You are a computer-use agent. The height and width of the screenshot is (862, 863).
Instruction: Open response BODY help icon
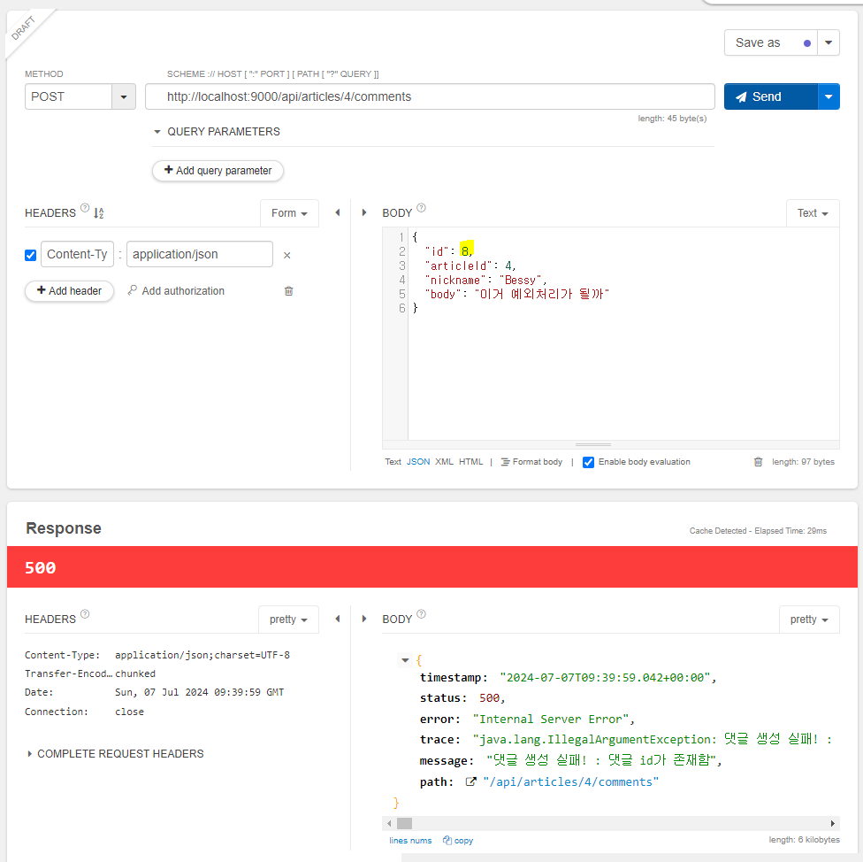tap(421, 614)
